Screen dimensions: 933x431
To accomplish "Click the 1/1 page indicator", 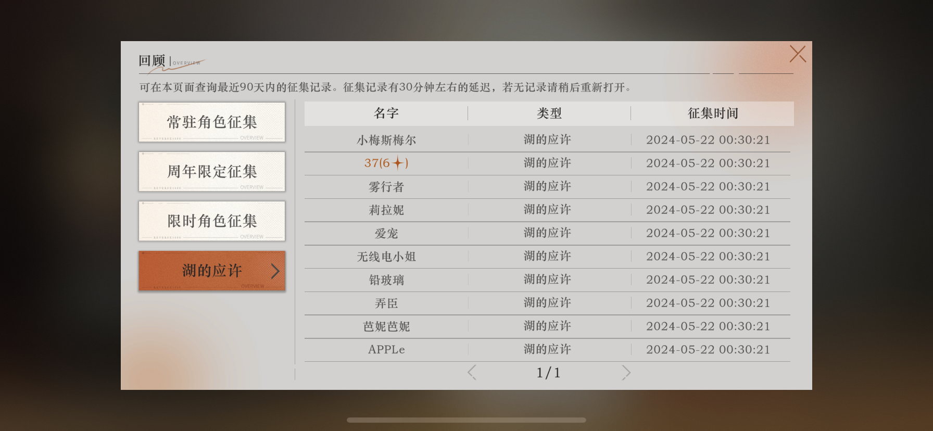I will click(x=549, y=373).
